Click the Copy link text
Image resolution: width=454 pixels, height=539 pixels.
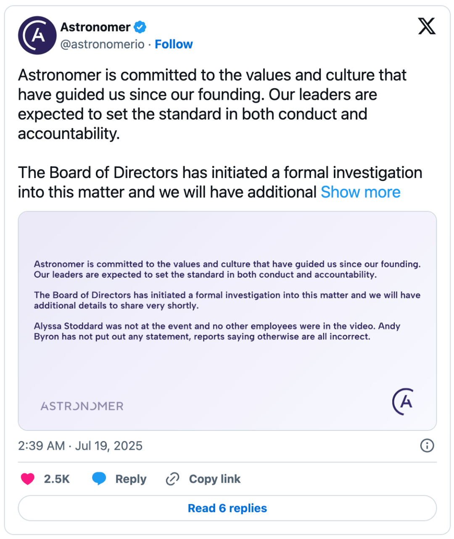click(215, 479)
